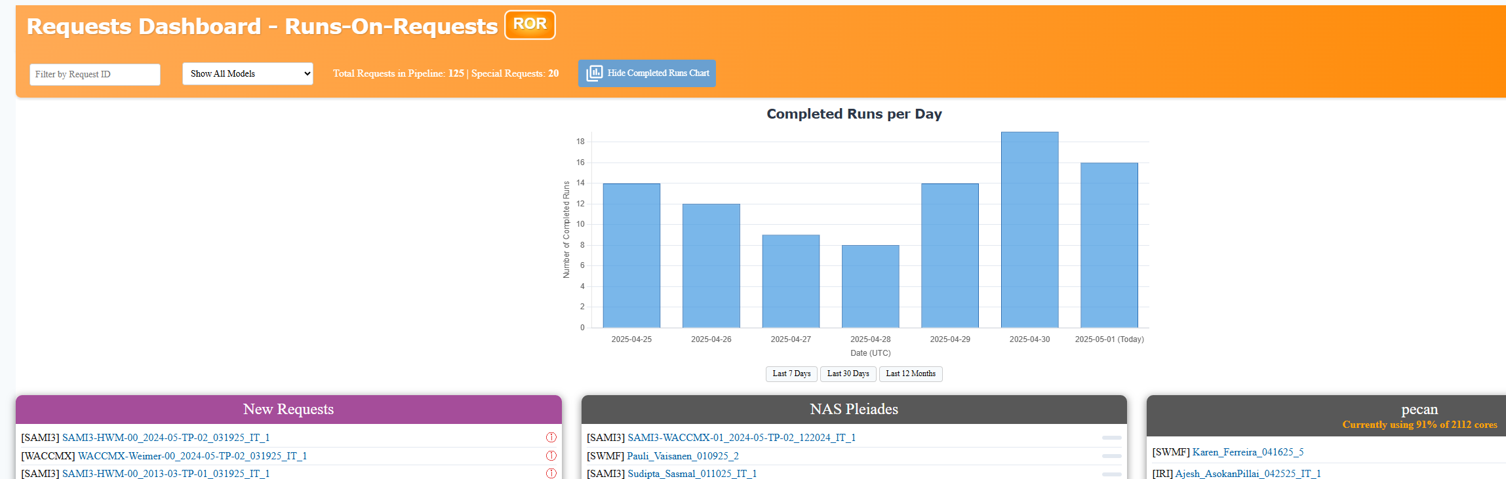Viewport: 1506px width, 479px height.
Task: Click the alert icon for SAMI3-HWM-00_2013-03-TP-01_031925_IT_1
Action: 551,473
